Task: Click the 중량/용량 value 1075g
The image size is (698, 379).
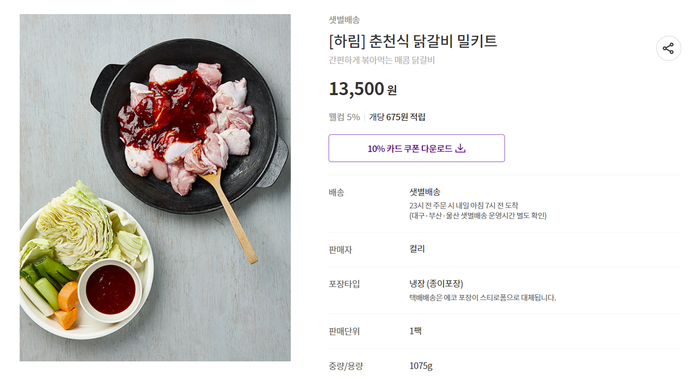Action: (421, 366)
